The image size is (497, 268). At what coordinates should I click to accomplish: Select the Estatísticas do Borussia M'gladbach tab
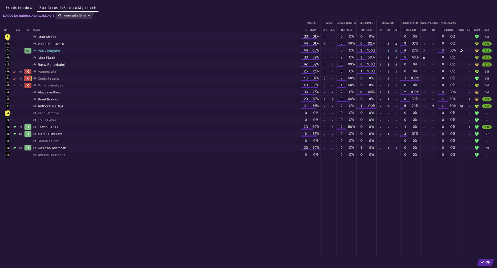click(x=68, y=7)
